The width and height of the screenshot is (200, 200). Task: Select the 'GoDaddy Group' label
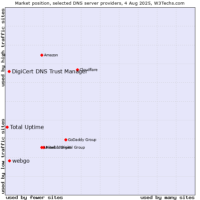click(82, 140)
